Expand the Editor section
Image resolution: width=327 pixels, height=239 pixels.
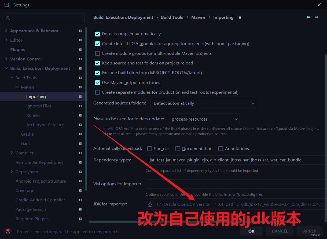pyautogui.click(x=6, y=40)
